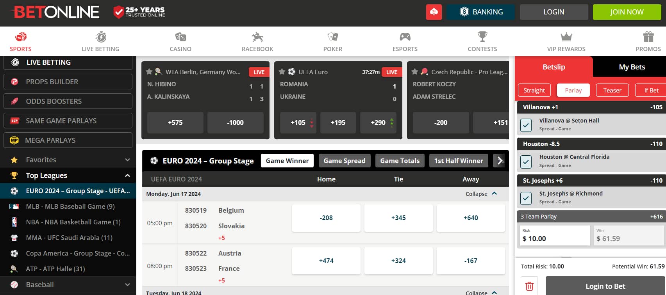The width and height of the screenshot is (666, 295).
Task: Click the Login button in header
Action: point(554,12)
